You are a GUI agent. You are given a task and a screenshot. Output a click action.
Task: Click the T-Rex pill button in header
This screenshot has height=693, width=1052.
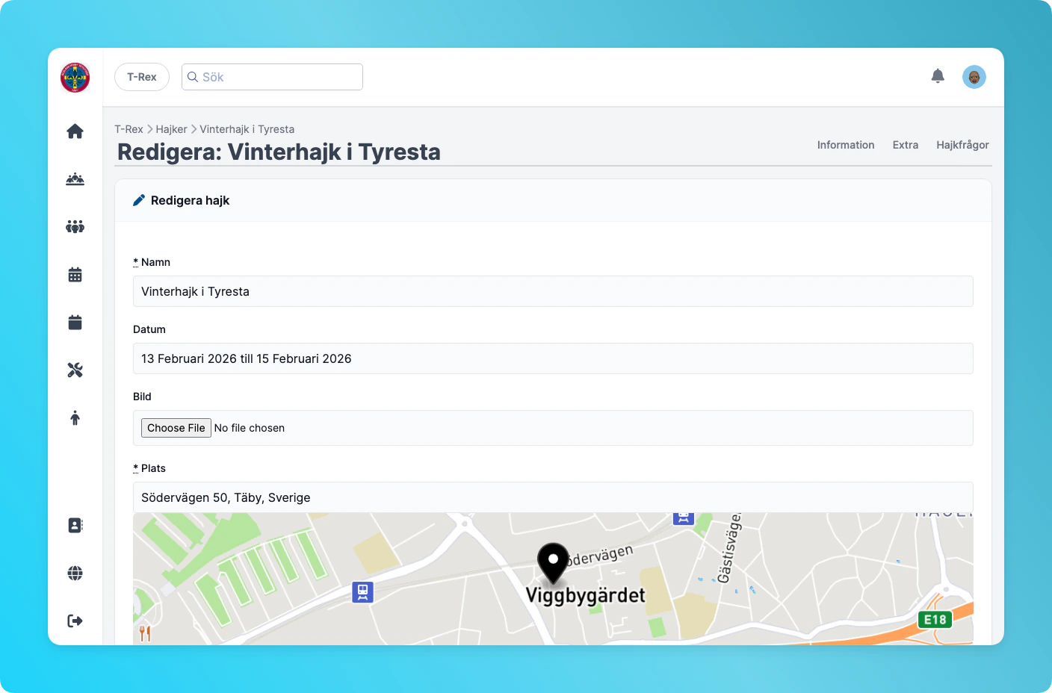click(142, 77)
